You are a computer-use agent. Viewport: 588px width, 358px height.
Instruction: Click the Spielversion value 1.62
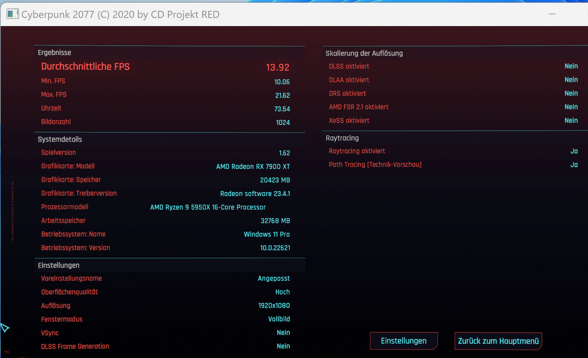coord(284,153)
